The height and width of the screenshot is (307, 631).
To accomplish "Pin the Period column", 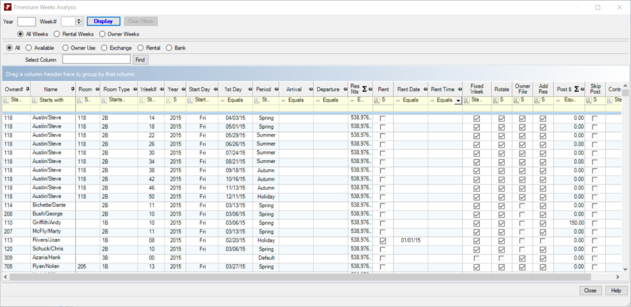I will coord(276,89).
